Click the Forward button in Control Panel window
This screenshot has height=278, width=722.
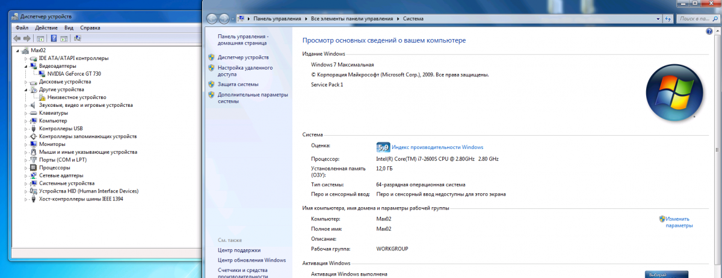tap(224, 19)
